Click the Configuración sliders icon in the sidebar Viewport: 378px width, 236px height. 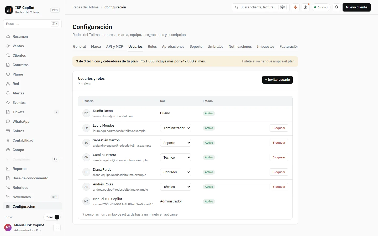click(8, 206)
